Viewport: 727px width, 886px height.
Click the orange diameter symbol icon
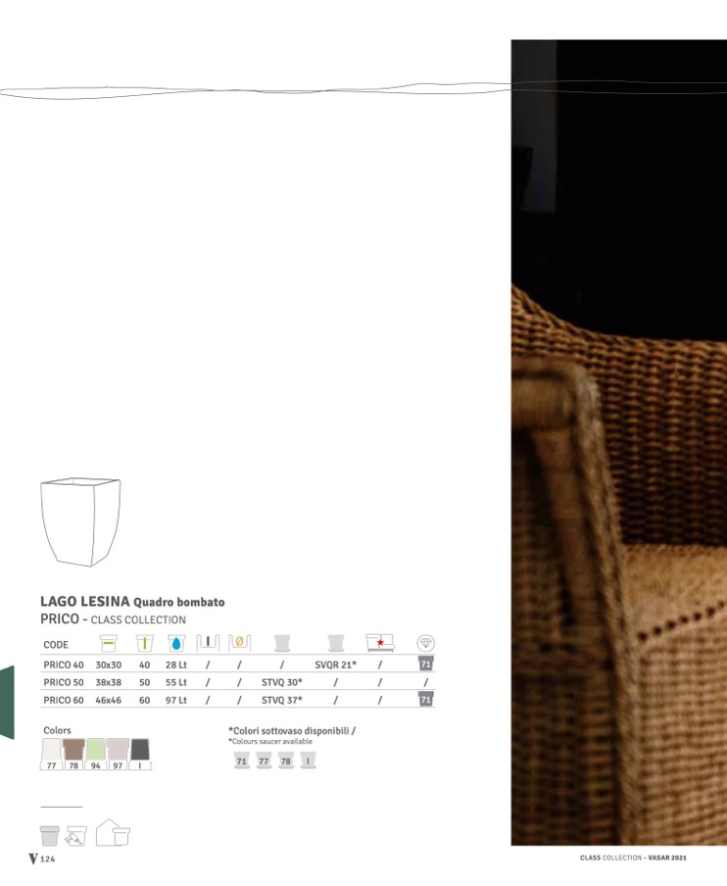(x=239, y=644)
